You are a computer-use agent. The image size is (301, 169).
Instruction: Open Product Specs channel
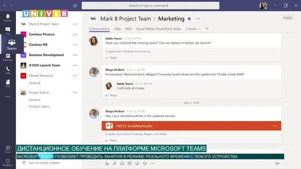coord(39,107)
